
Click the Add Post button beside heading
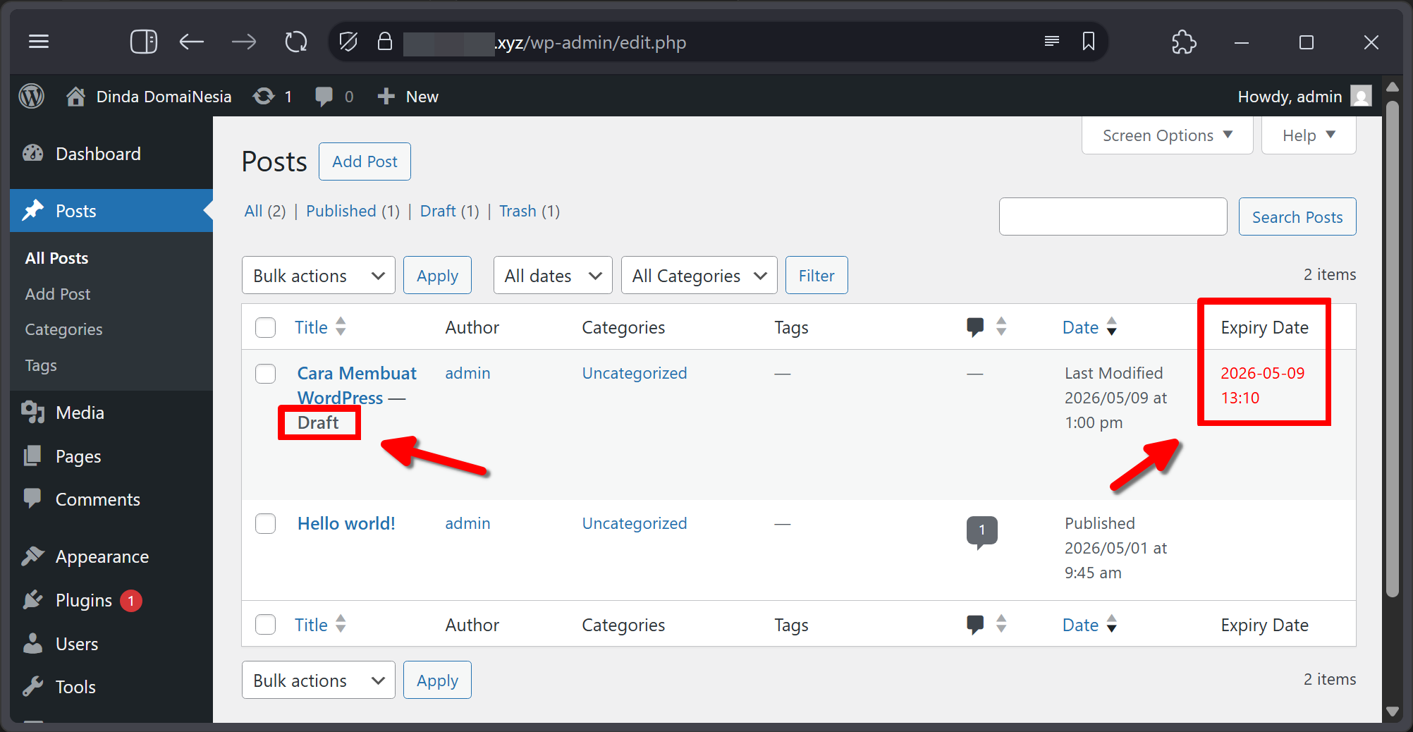tap(365, 161)
